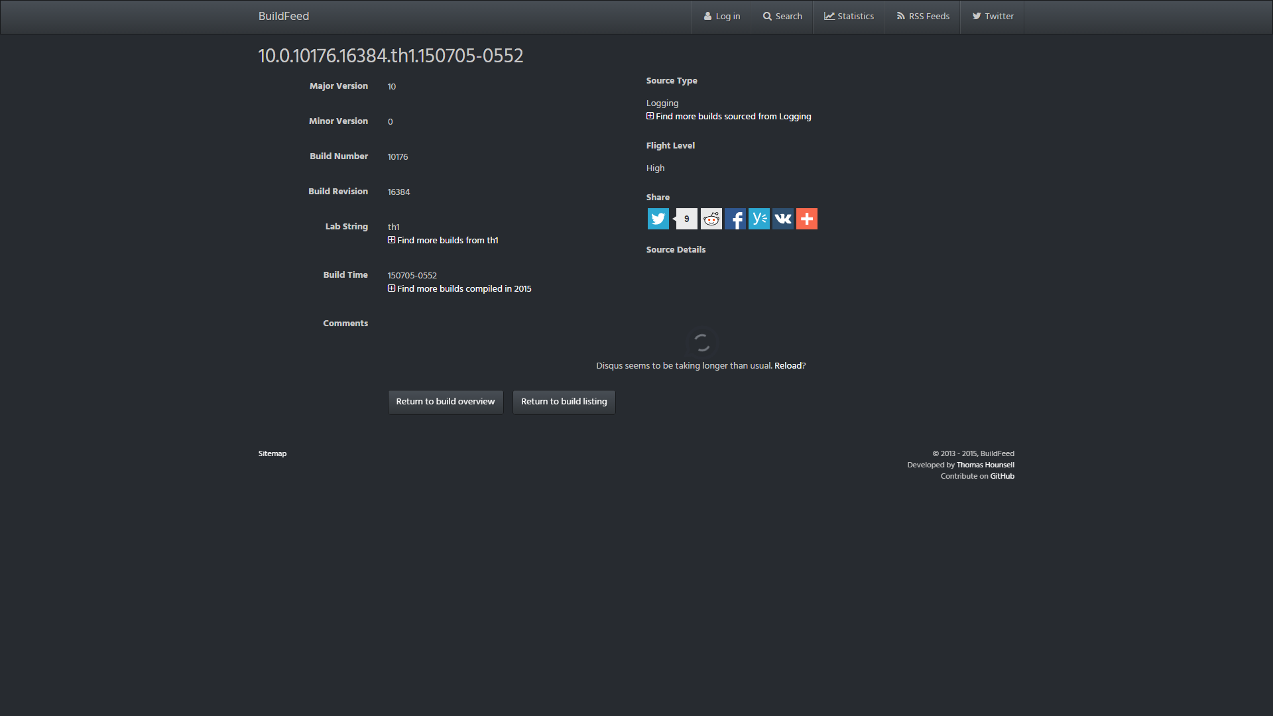Share build on Twitter icon
The image size is (1273, 716).
(658, 219)
